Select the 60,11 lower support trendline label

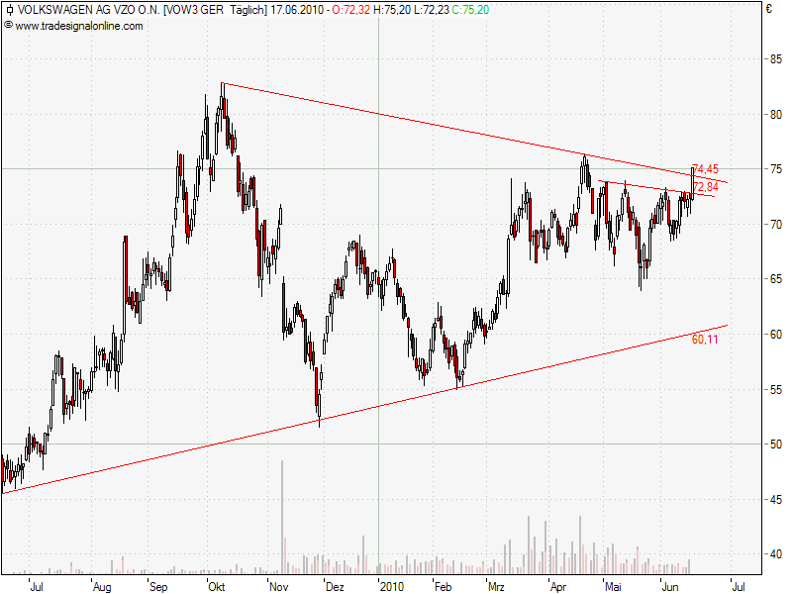point(705,339)
